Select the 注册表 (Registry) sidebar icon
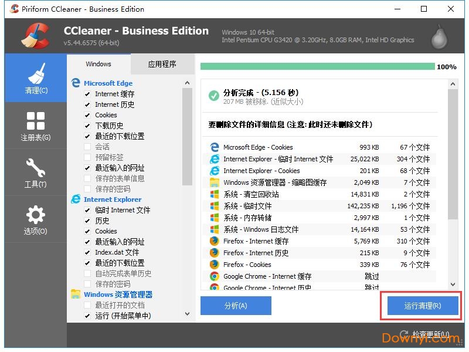This screenshot has width=469, height=352. click(35, 125)
